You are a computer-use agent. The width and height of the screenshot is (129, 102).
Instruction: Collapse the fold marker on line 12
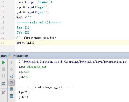15,17
